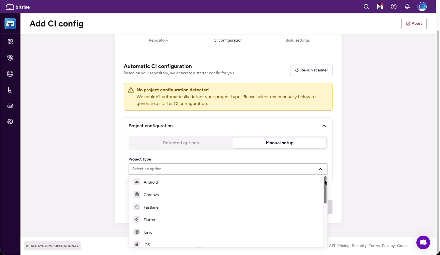
Task: Open the release management phone icon
Action: [10, 90]
